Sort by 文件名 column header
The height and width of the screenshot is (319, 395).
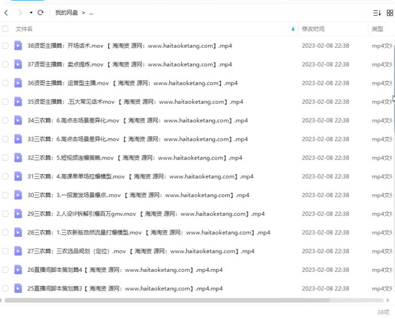(24, 29)
